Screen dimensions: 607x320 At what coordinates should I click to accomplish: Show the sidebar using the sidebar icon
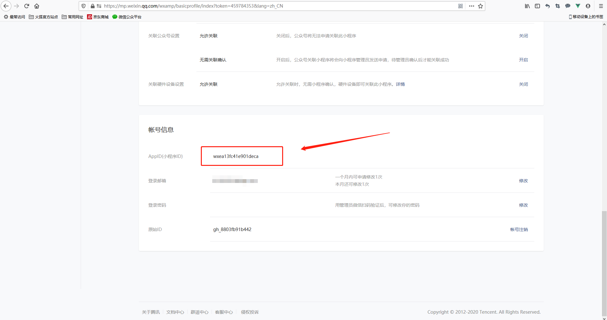537,6
